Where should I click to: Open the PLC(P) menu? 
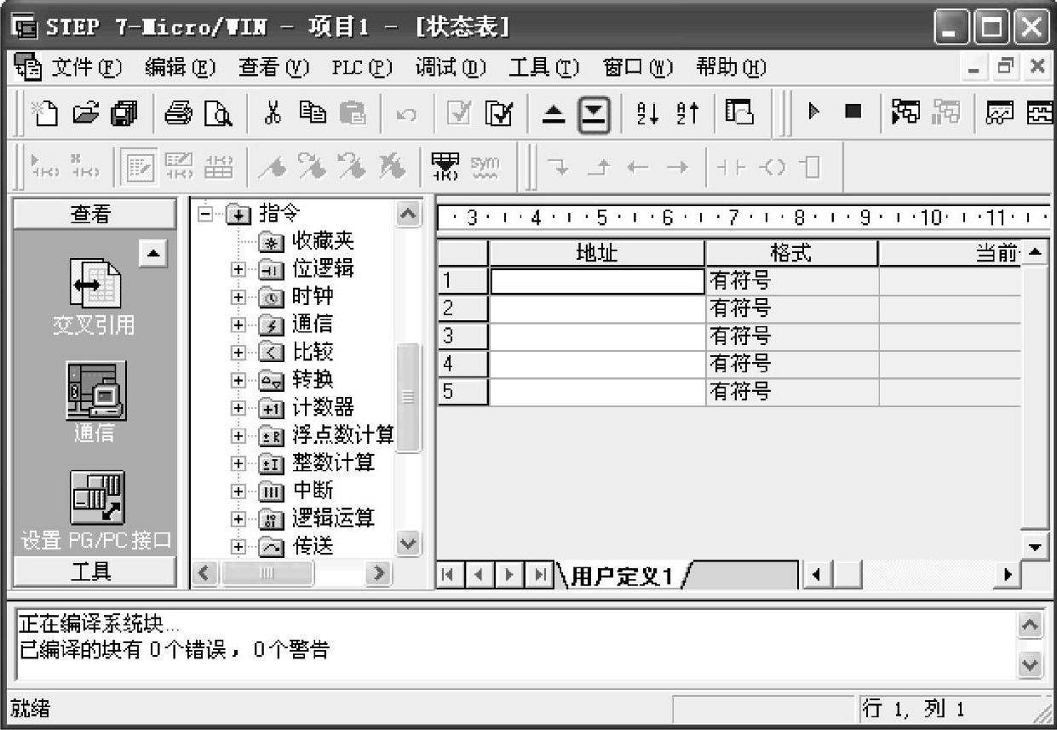click(x=362, y=67)
